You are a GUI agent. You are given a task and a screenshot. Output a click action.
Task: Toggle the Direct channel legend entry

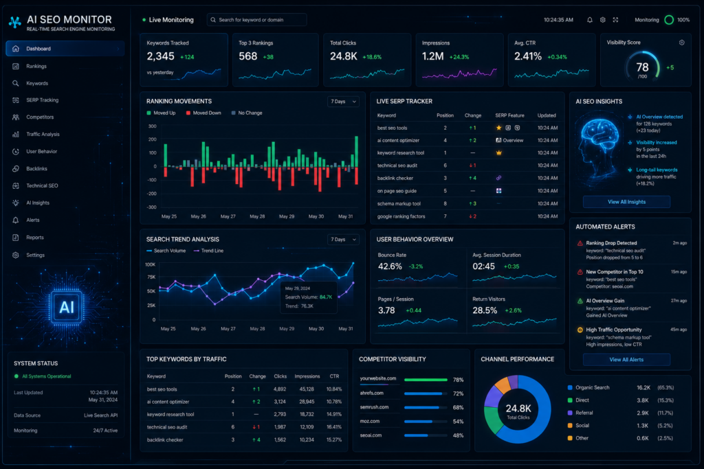pyautogui.click(x=578, y=400)
